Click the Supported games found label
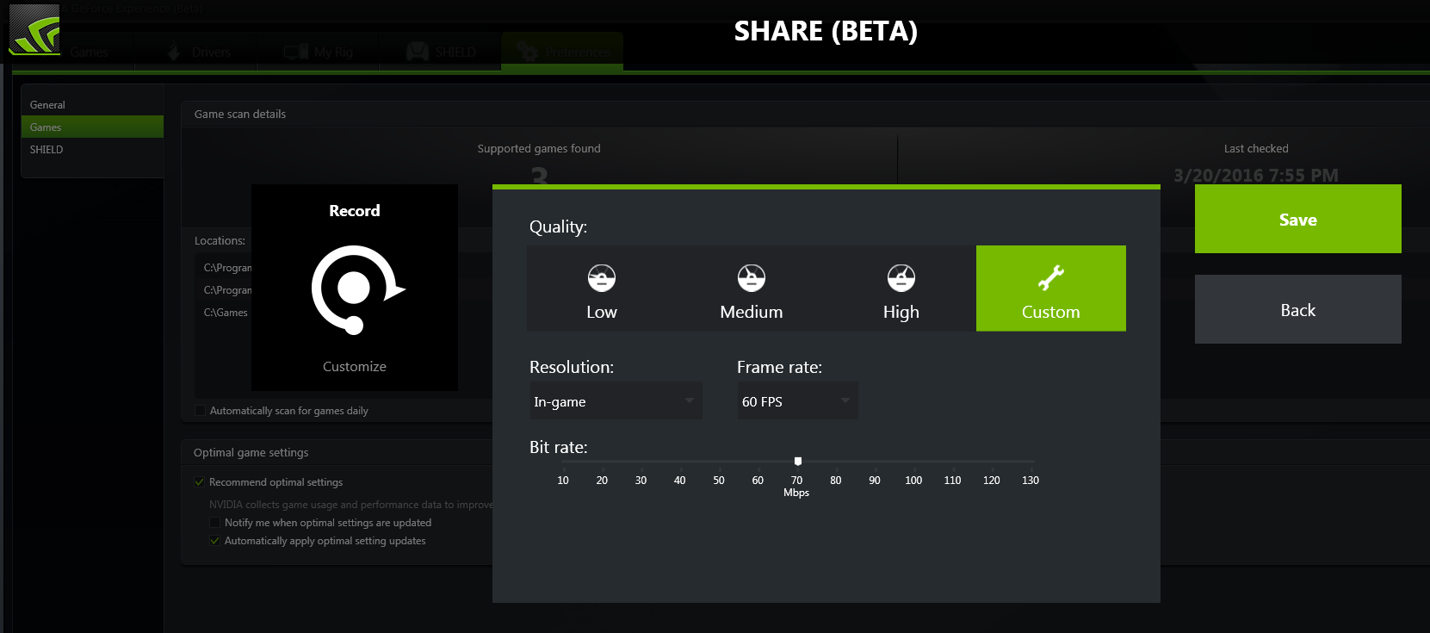This screenshot has height=633, width=1430. pos(539,148)
